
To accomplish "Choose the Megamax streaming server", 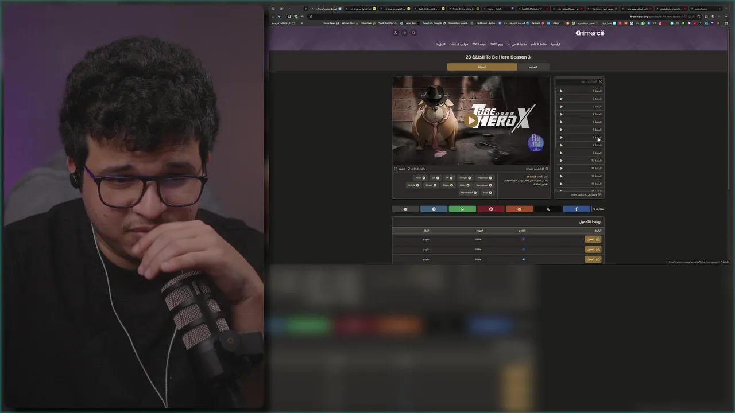I will pyautogui.click(x=485, y=178).
